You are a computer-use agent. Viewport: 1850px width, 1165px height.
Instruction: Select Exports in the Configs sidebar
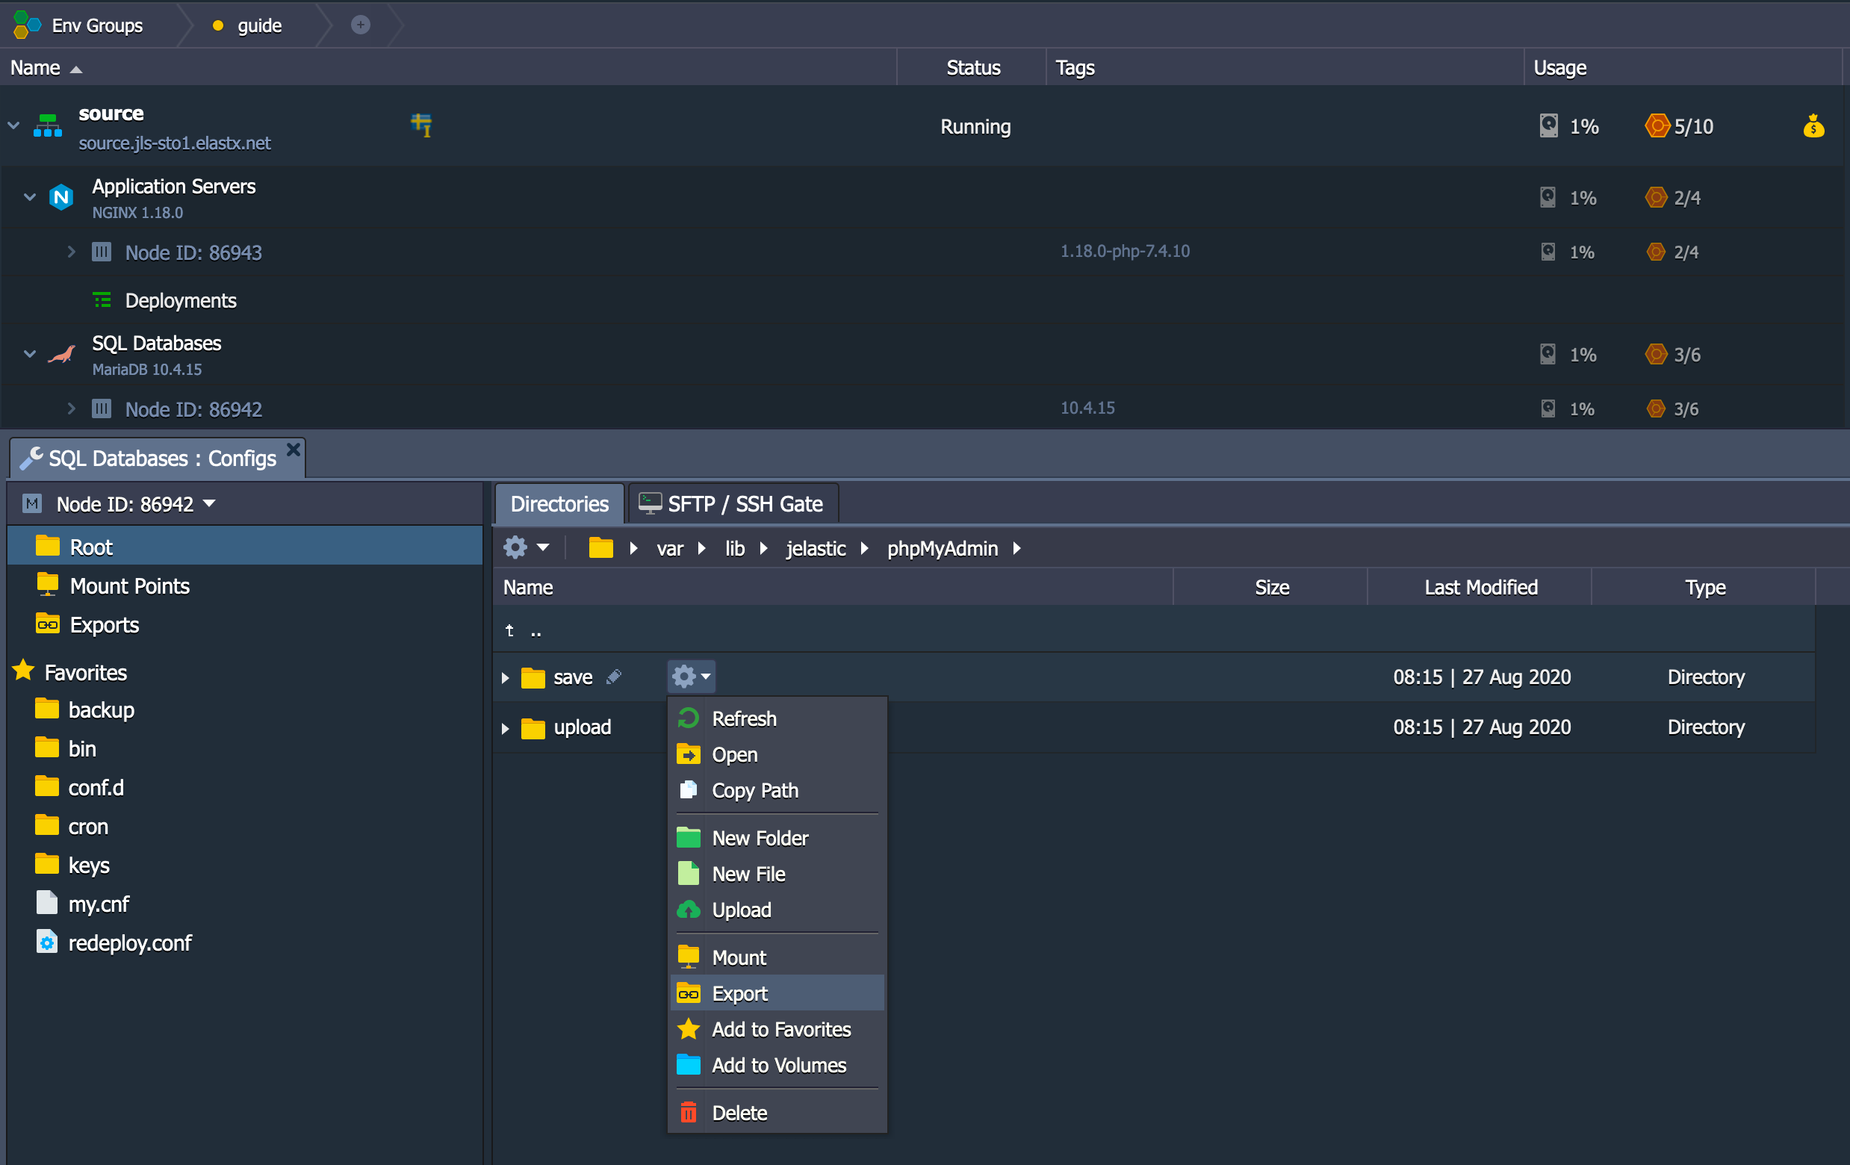(104, 624)
